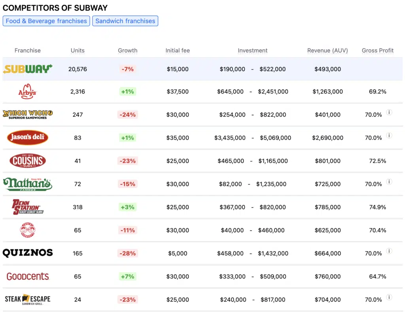This screenshot has width=405, height=317.
Task: Select the Food & Beverage franchises filter
Action: click(x=46, y=21)
